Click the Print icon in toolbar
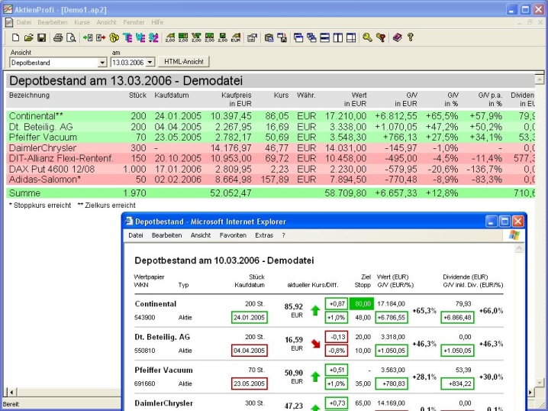This screenshot has width=548, height=411. 59,37
